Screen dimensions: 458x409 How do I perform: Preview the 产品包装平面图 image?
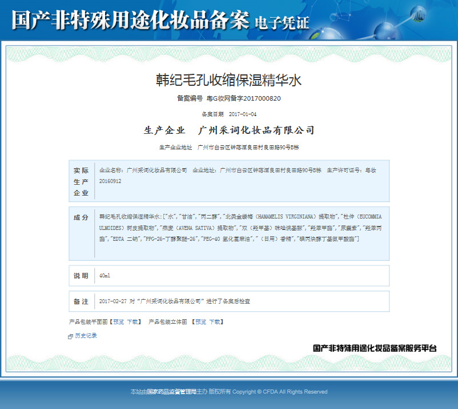point(119,322)
